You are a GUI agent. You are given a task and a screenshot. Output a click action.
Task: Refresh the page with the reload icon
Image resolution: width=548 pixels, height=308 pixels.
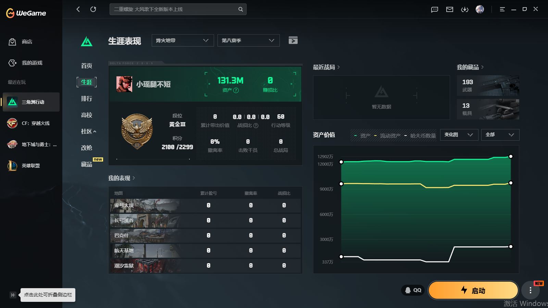coord(93,9)
